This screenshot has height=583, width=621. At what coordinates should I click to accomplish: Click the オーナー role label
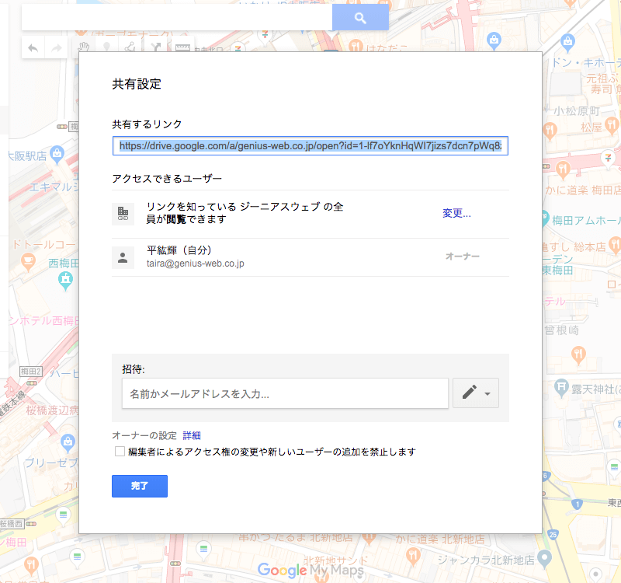[462, 257]
